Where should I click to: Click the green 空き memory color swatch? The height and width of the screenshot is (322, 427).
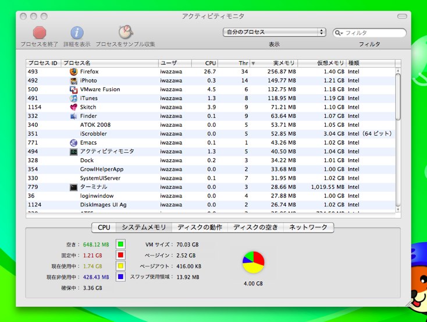120,244
